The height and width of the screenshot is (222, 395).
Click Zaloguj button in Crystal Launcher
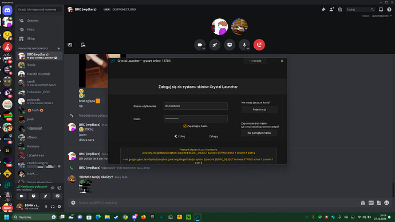point(214,136)
